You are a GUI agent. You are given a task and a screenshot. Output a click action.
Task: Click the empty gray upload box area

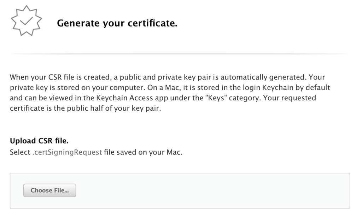point(180,191)
